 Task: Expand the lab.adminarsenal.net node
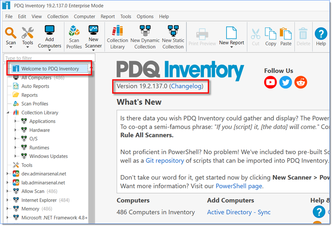tap(7, 183)
